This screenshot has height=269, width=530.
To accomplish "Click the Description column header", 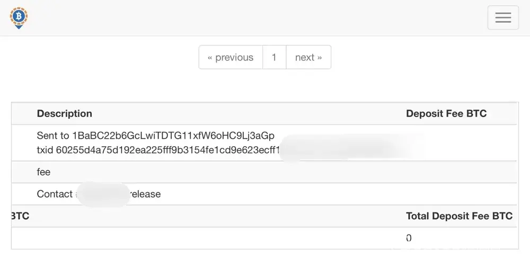I will (x=64, y=113).
